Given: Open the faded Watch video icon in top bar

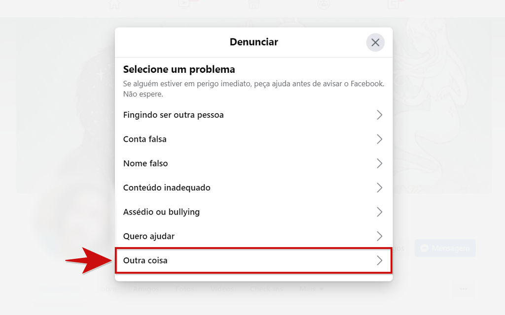Looking at the screenshot, I should click(x=184, y=4).
